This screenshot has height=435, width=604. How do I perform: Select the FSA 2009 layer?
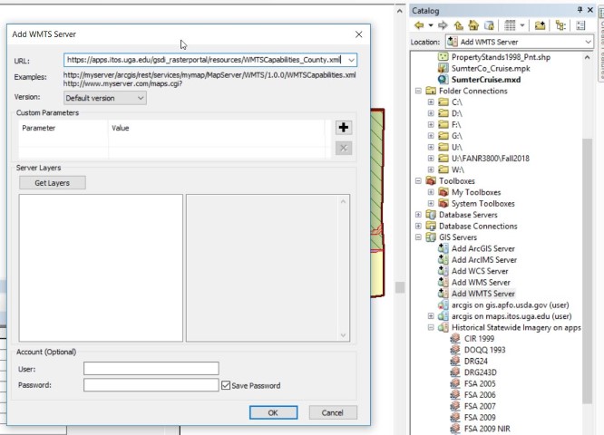click(x=480, y=417)
